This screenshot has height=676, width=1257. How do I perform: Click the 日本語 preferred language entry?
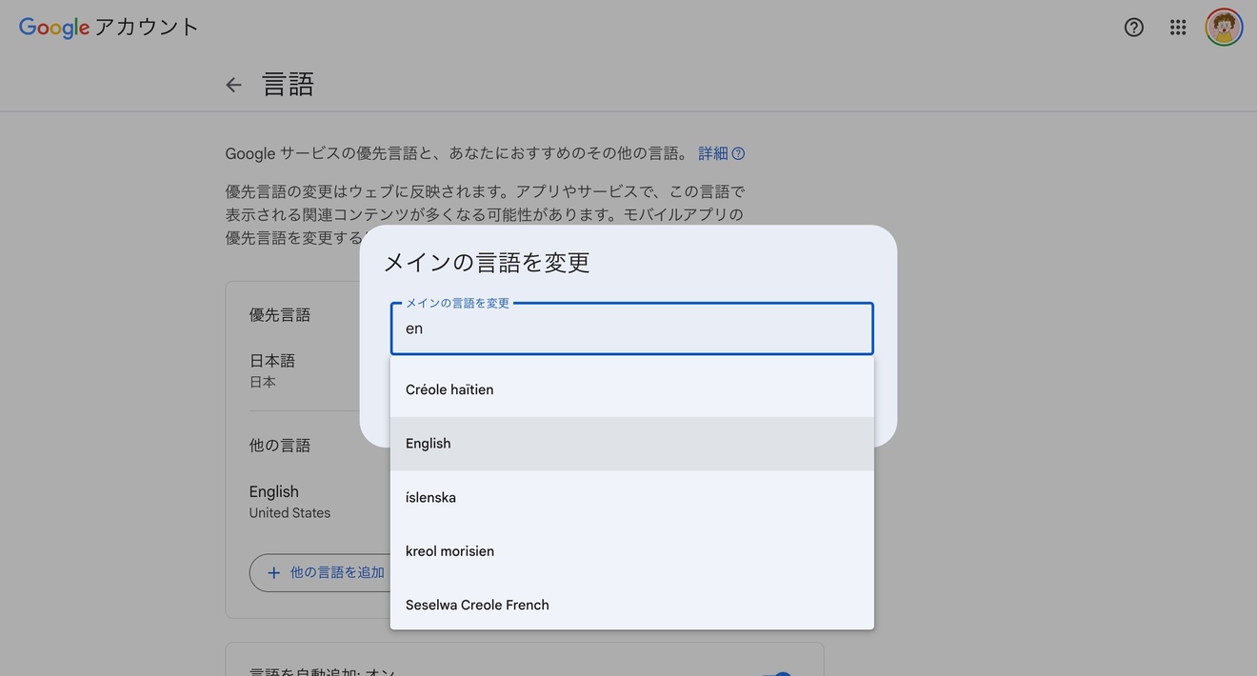272,370
